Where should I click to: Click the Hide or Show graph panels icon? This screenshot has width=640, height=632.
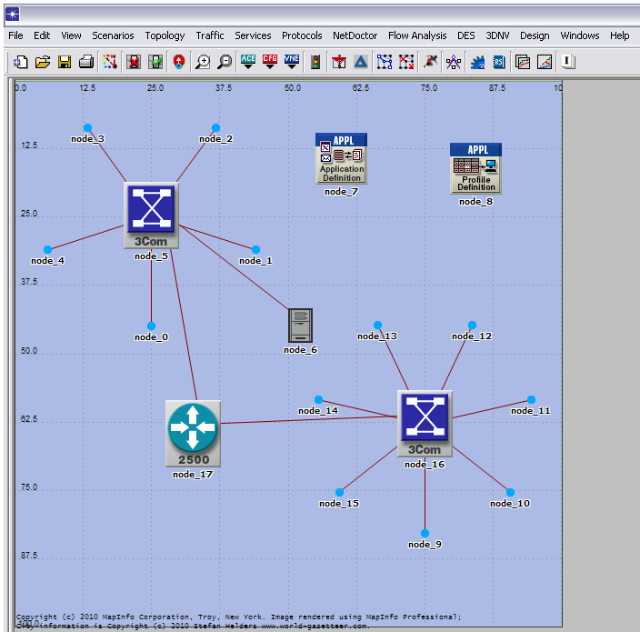pyautogui.click(x=568, y=62)
